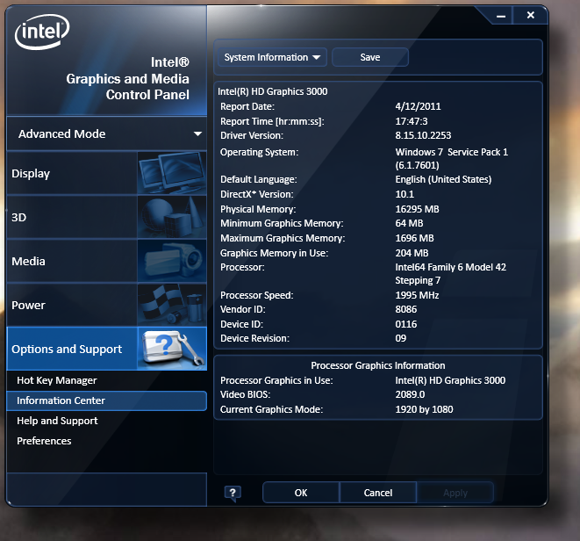
Task: Expand the Advanced Mode dropdown
Action: click(107, 133)
